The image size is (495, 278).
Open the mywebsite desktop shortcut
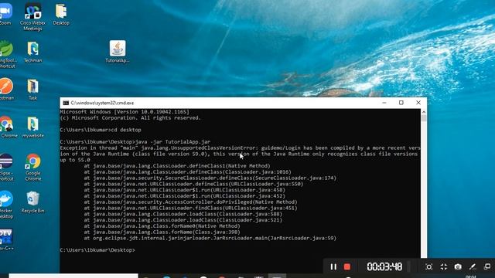[32, 127]
